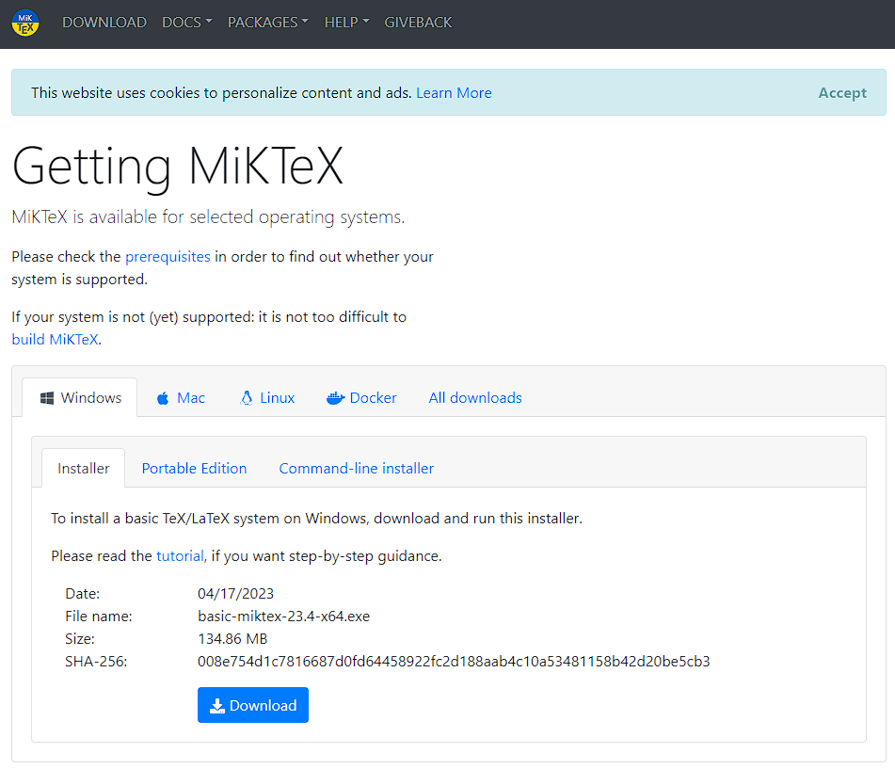Click the blue Download button

(x=253, y=705)
